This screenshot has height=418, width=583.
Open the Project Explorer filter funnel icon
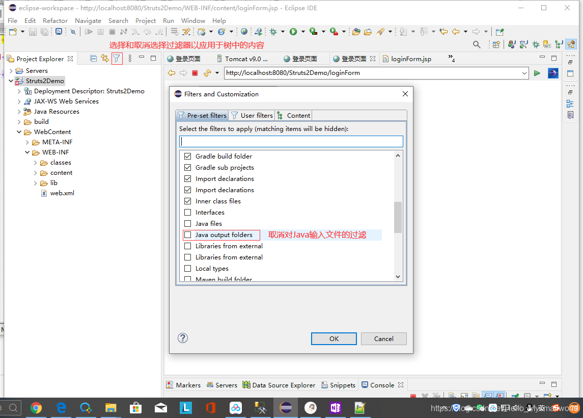[x=117, y=58]
